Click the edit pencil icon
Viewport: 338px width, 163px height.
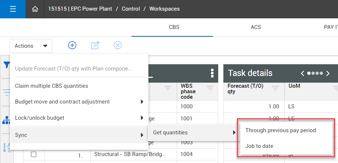point(95,45)
